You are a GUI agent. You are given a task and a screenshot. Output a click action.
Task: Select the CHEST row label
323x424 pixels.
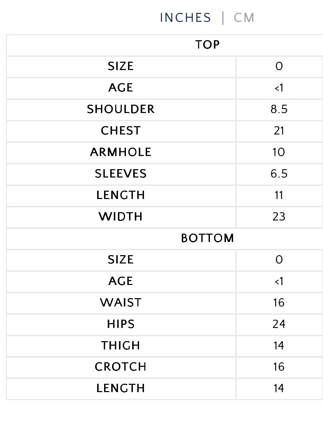pyautogui.click(x=121, y=131)
